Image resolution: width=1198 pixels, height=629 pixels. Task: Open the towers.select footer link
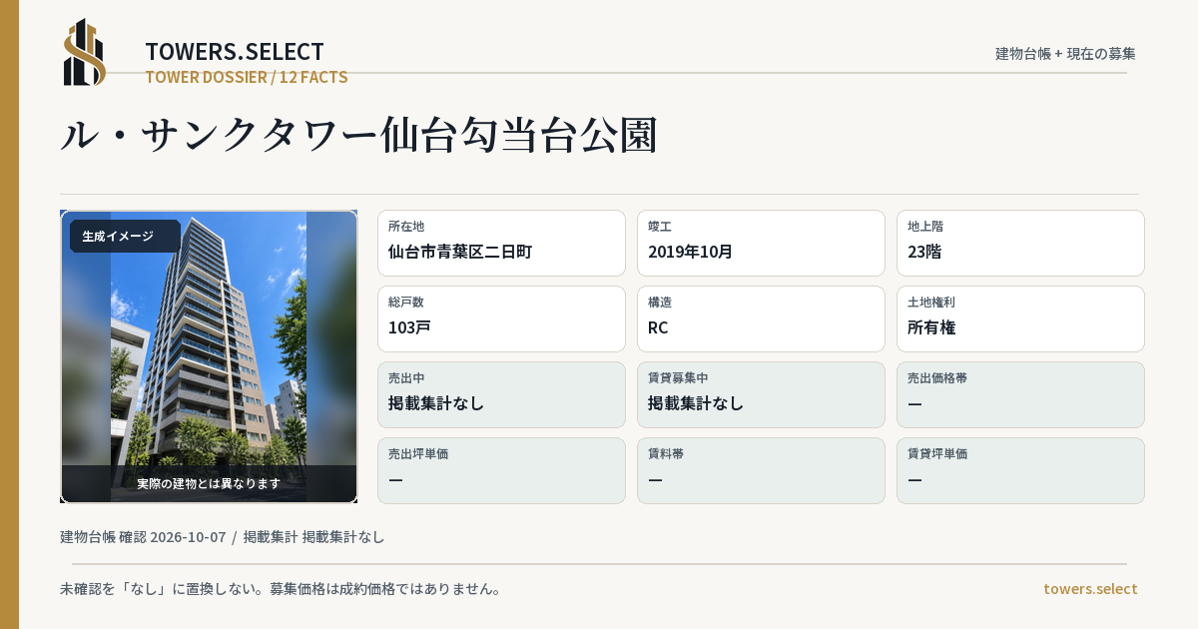[1090, 589]
